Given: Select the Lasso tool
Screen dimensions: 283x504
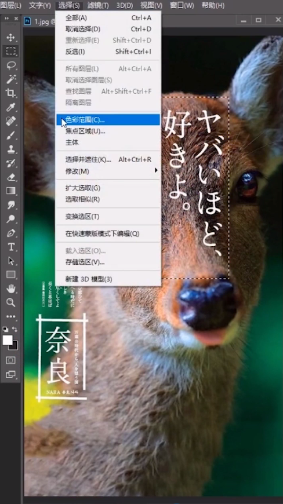Looking at the screenshot, I should pos(10,65).
